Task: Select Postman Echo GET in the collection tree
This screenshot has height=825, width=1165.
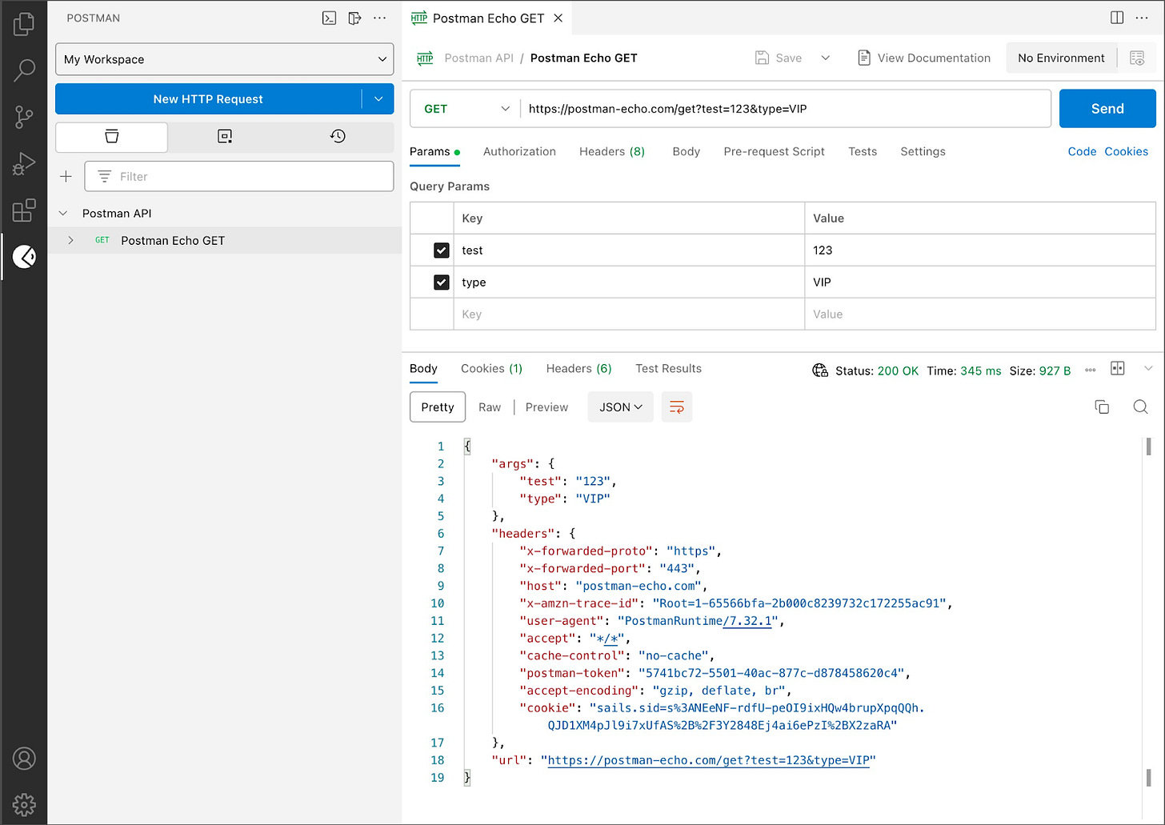Action: point(173,240)
